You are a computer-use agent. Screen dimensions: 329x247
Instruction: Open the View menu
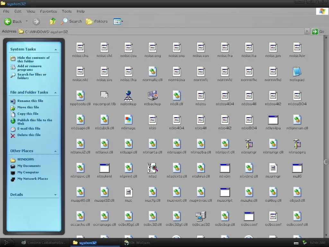(31, 11)
